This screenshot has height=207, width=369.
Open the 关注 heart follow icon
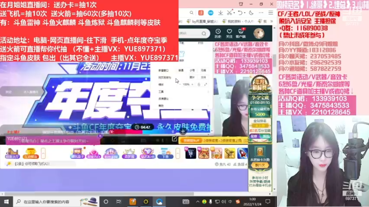229,33
